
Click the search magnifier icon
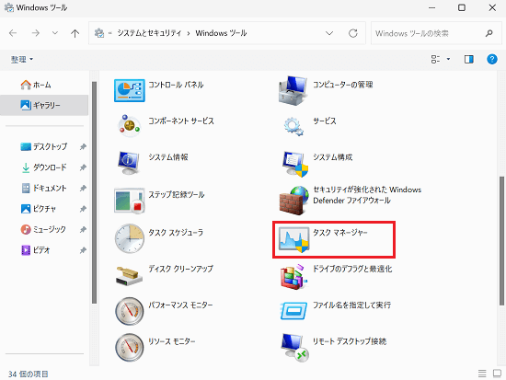tap(489, 33)
